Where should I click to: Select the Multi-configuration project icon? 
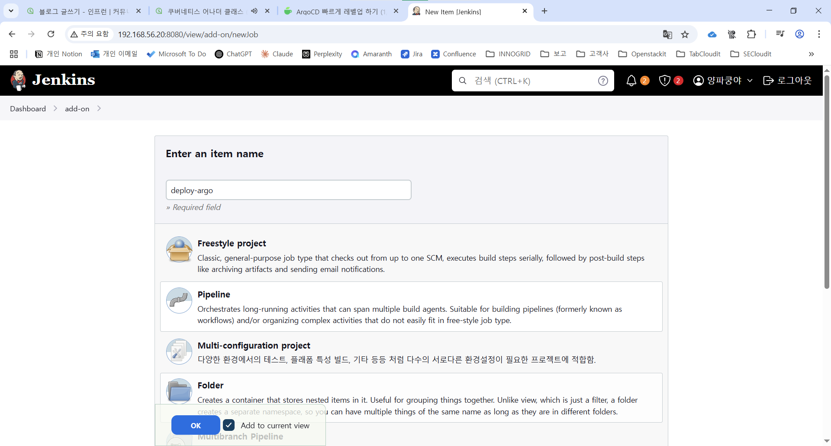tap(179, 352)
